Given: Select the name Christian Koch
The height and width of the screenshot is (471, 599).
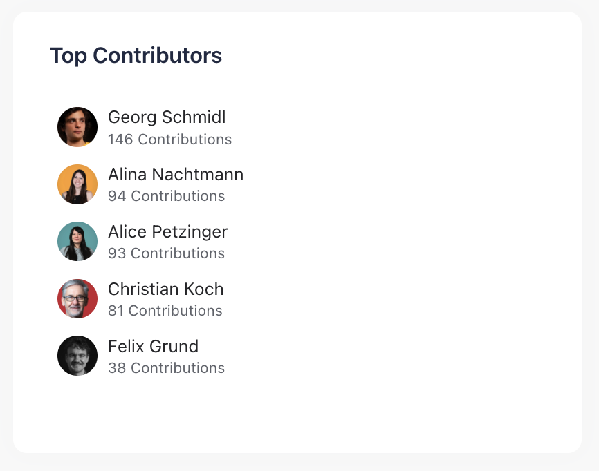Looking at the screenshot, I should click(x=165, y=289).
